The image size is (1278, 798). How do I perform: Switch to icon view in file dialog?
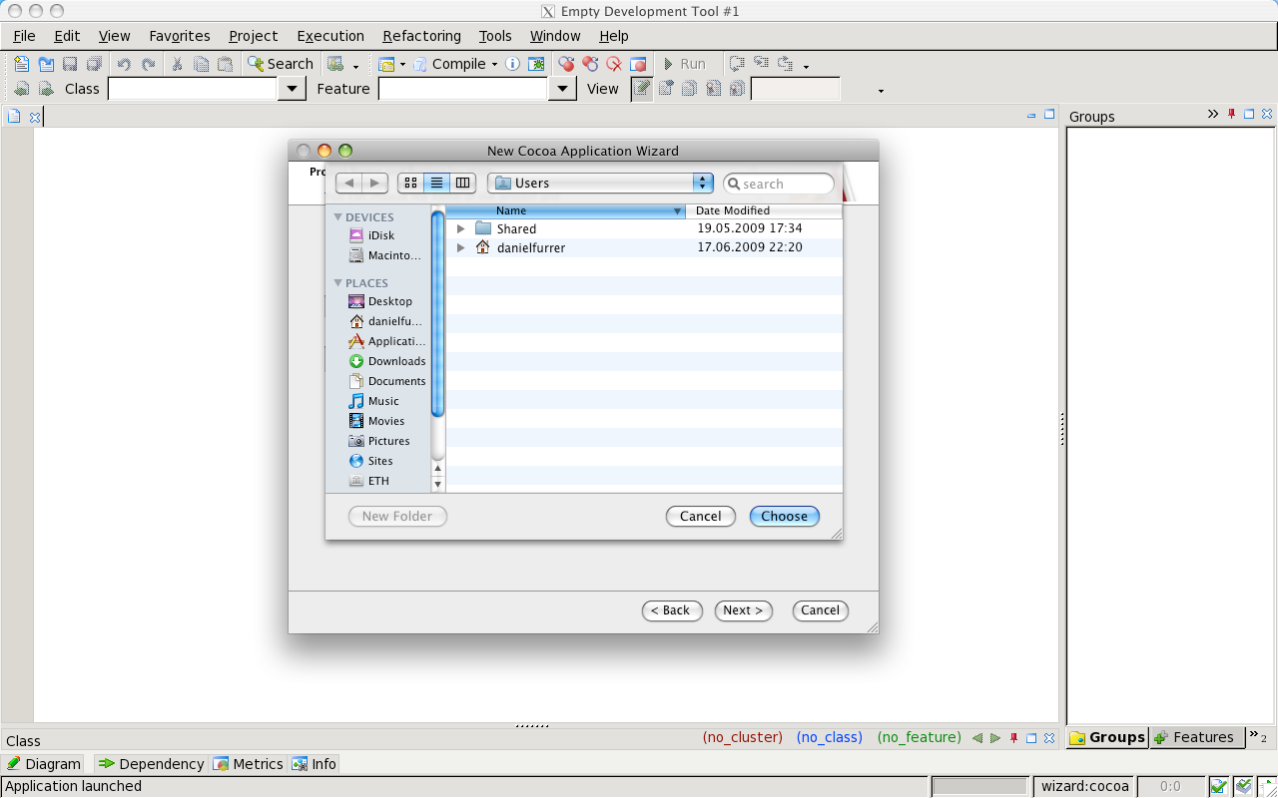point(410,183)
